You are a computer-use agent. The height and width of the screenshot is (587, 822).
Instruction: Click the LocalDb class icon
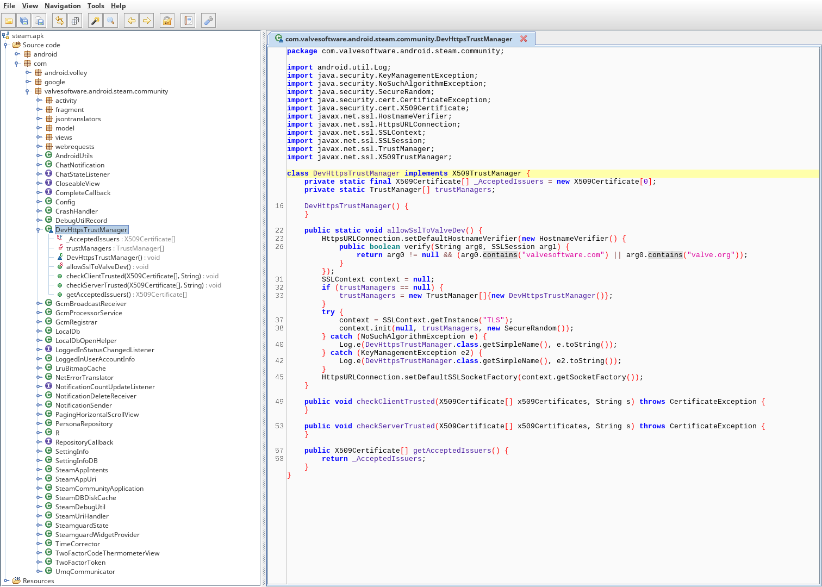pyautogui.click(x=49, y=332)
